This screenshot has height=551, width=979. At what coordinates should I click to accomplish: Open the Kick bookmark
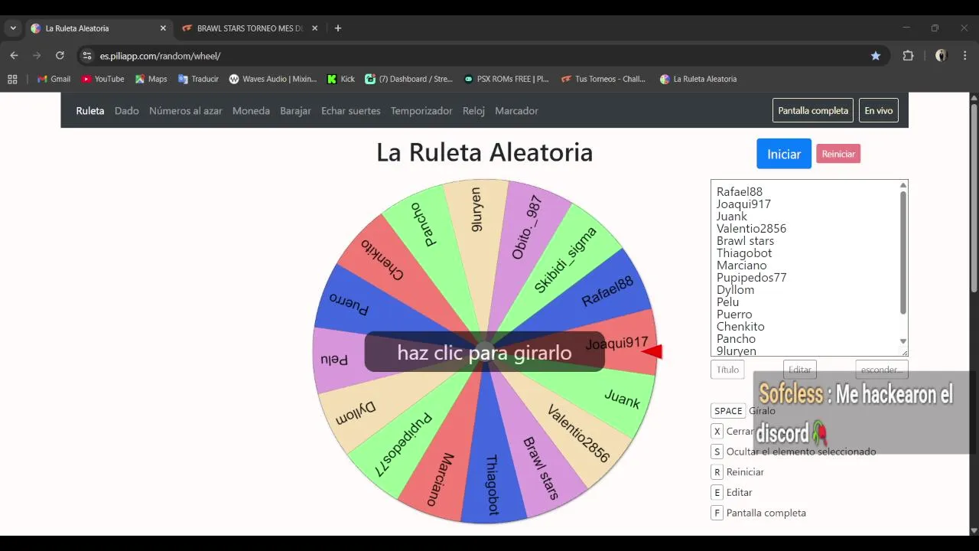coord(341,79)
